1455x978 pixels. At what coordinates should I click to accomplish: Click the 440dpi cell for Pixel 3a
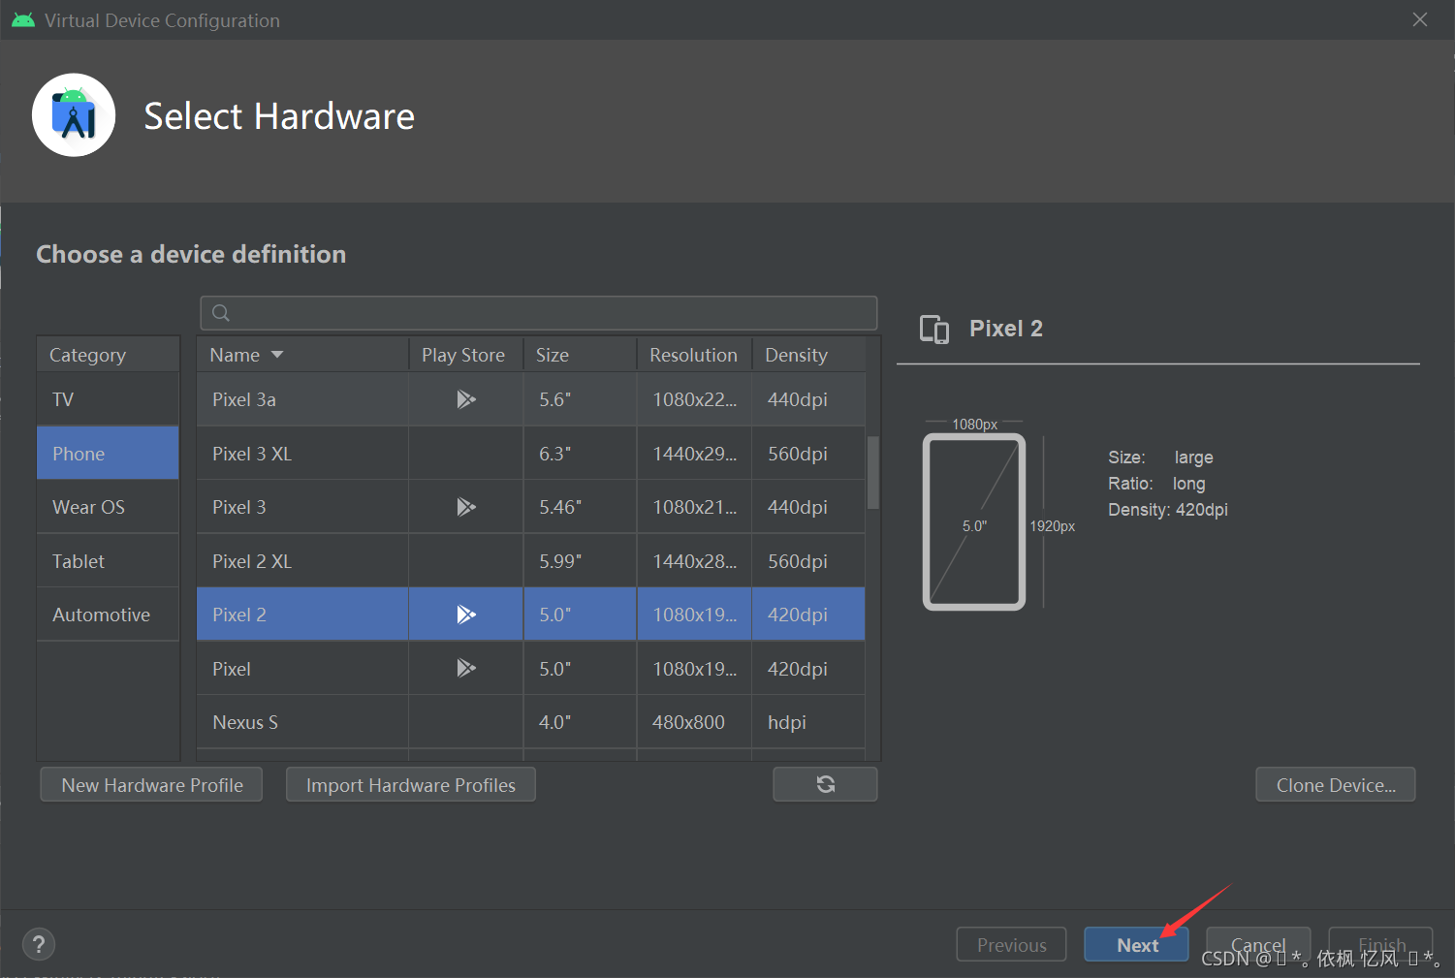click(808, 399)
